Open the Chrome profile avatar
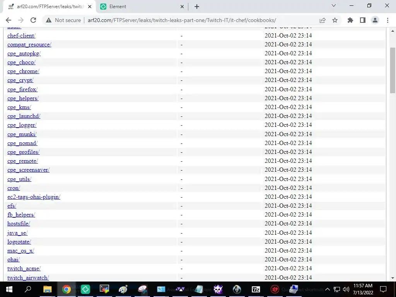 [375, 20]
